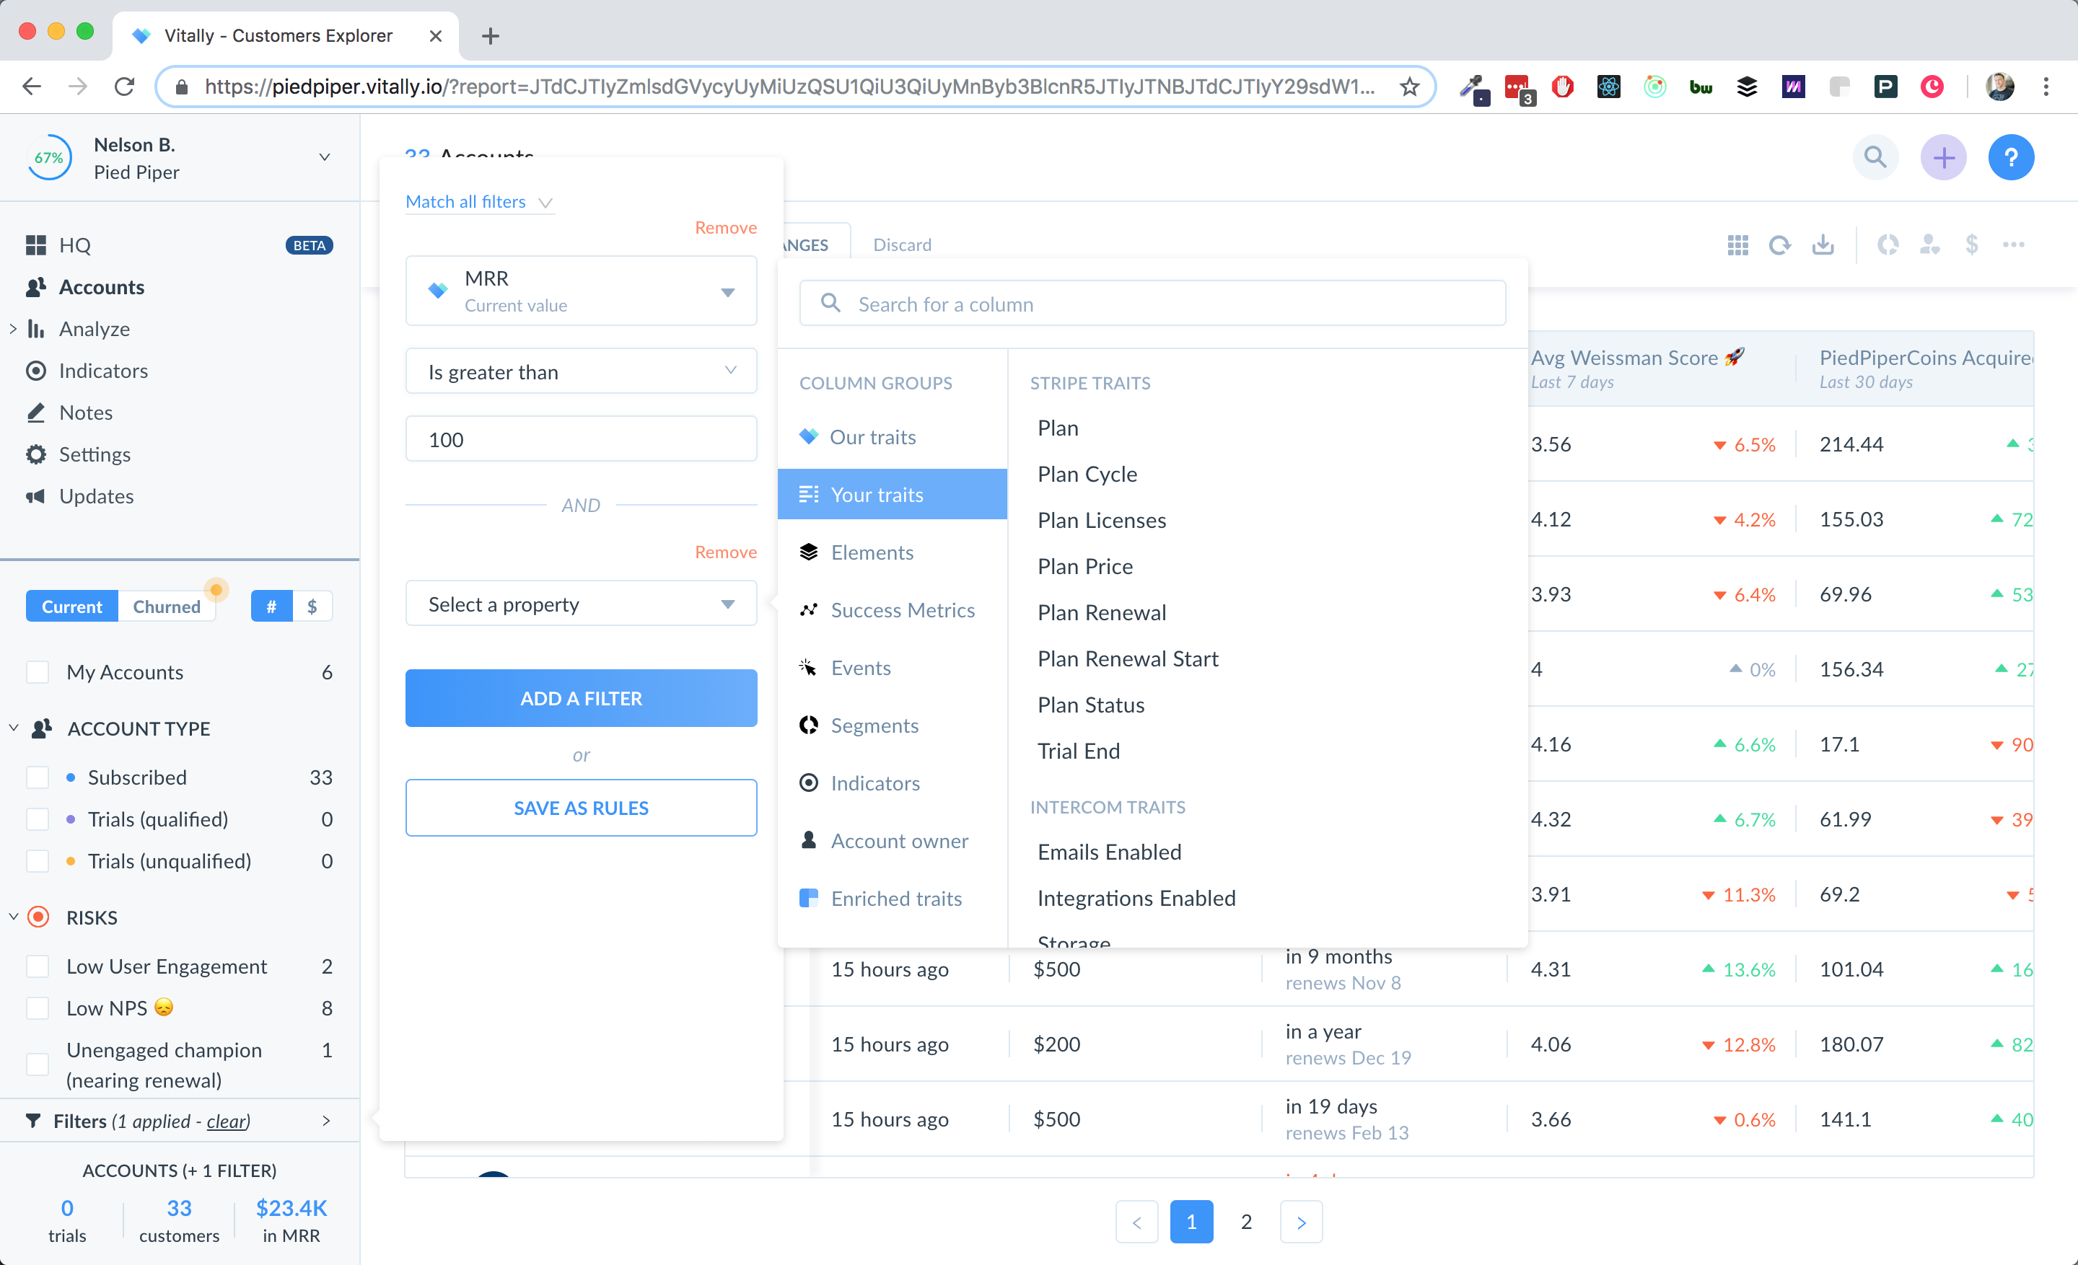Open the React DevTools extension icon
Image resolution: width=2078 pixels, height=1265 pixels.
tap(1608, 87)
